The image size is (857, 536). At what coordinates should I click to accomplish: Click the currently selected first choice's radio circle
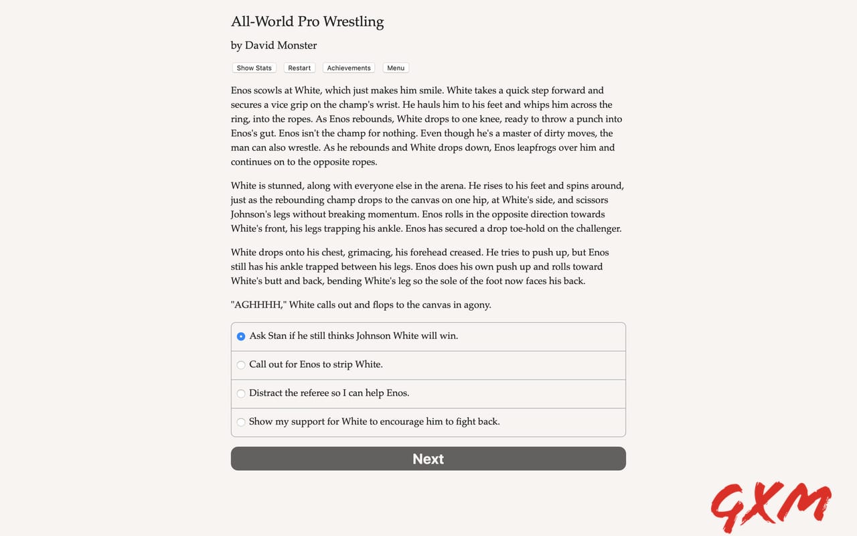(241, 336)
